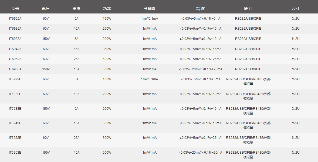Click the 精度 column header
This screenshot has width=318, height=162.
(x=200, y=9)
